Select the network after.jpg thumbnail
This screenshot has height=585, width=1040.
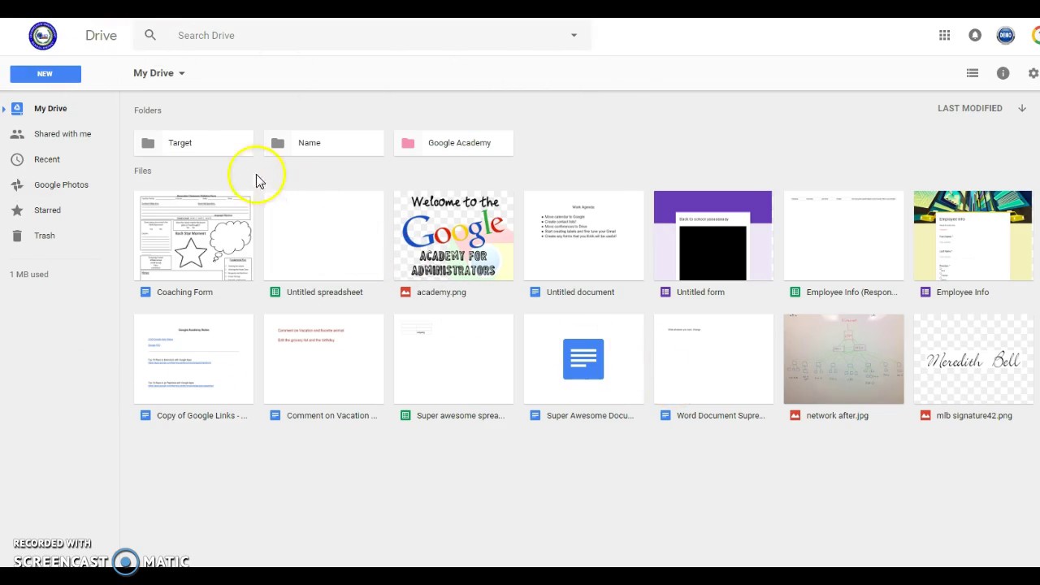844,359
